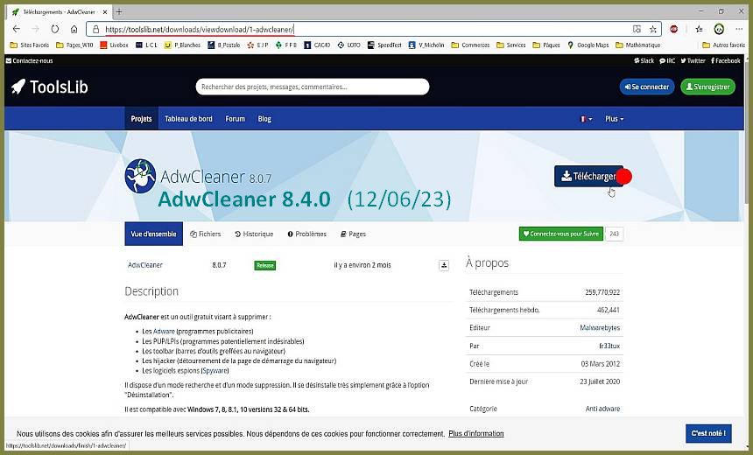Open the P_Blanches bookmark
This screenshot has height=455, width=753.
(182, 45)
